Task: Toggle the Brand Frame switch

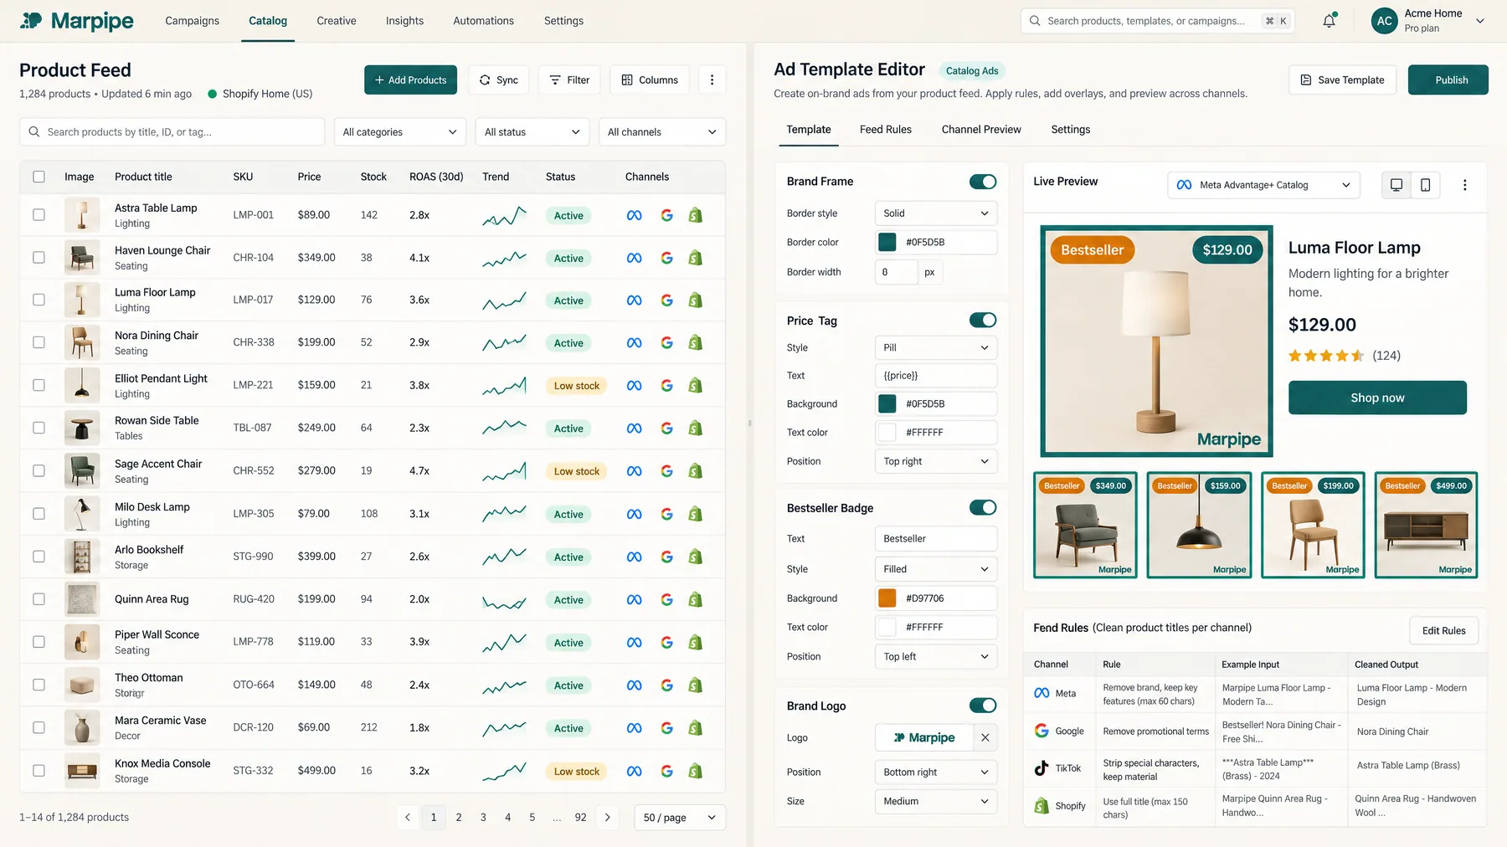Action: [x=983, y=182]
